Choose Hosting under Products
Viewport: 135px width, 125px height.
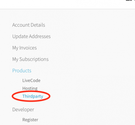tap(30, 89)
